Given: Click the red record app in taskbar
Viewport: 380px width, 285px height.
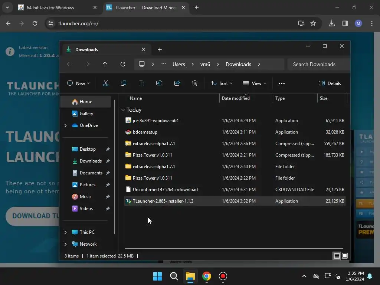Looking at the screenshot, I should pos(223,276).
